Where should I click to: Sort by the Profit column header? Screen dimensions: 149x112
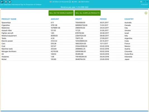(x=78, y=19)
